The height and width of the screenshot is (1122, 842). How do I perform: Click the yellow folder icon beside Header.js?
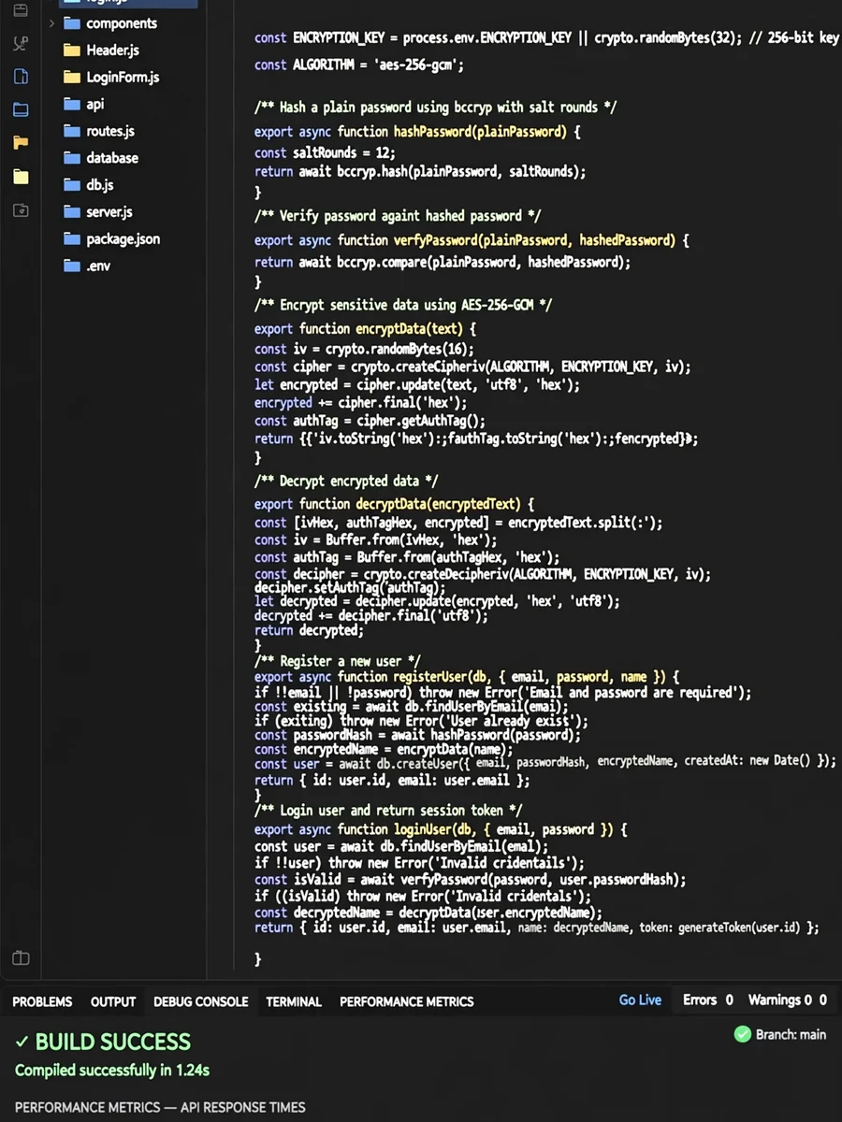(x=72, y=50)
